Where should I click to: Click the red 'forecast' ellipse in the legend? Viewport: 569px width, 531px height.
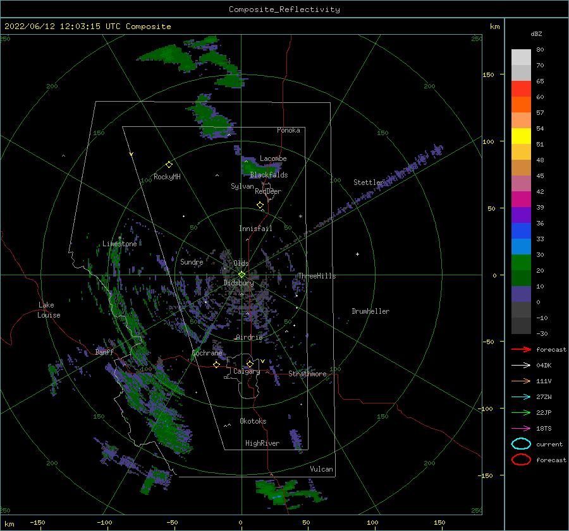[521, 460]
